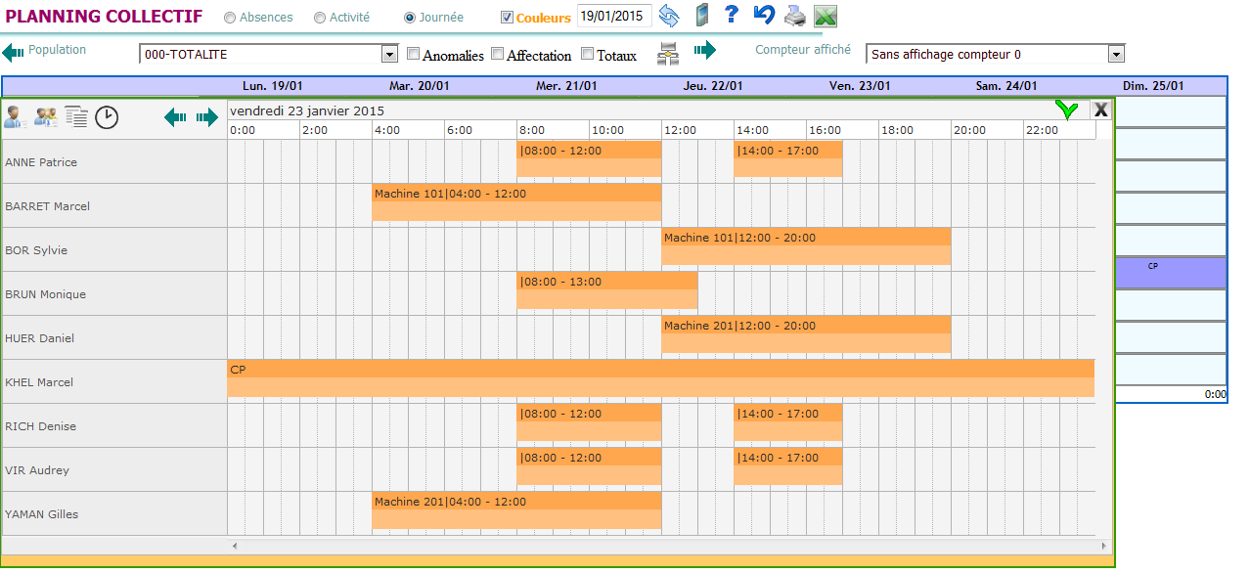
Task: Select the Mar. 20/01 day column header
Action: pos(419,86)
